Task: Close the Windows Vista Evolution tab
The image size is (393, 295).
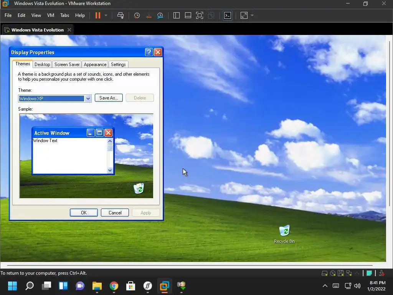Action: (69, 30)
